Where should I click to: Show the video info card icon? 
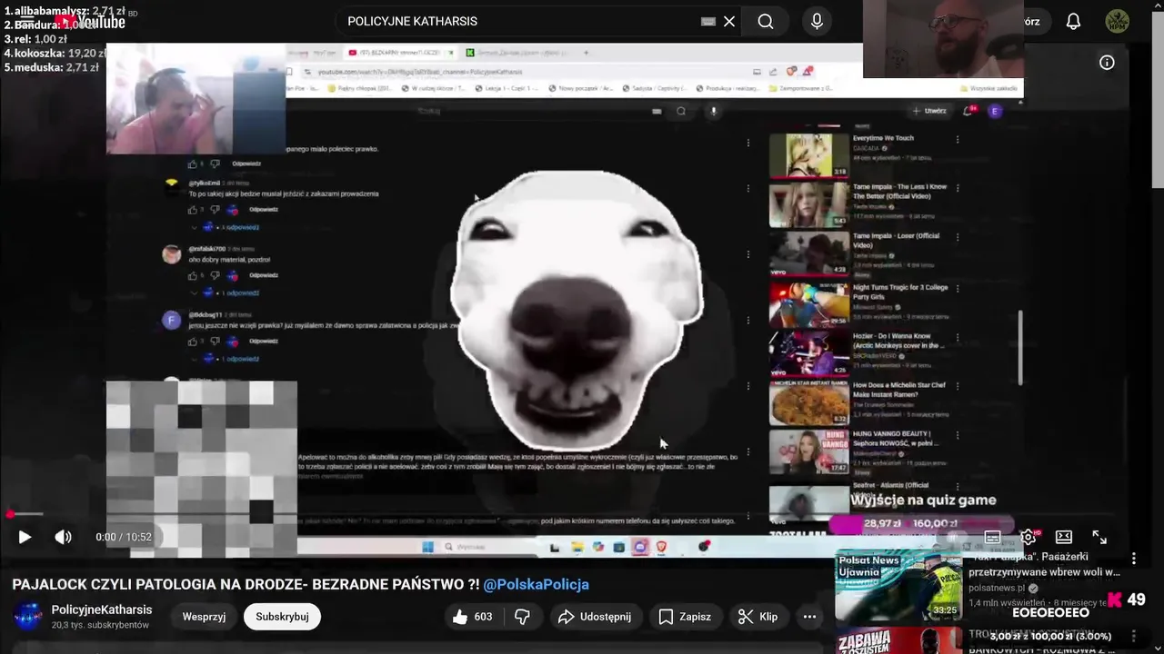coord(1107,63)
